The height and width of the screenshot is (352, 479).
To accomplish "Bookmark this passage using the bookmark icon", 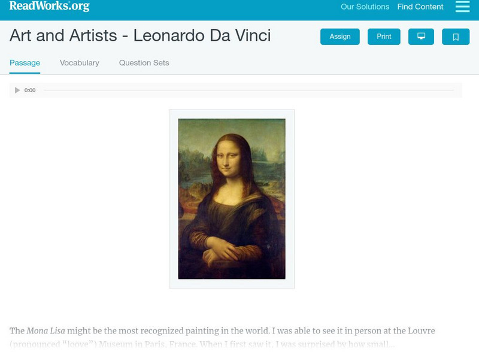I will [x=456, y=37].
